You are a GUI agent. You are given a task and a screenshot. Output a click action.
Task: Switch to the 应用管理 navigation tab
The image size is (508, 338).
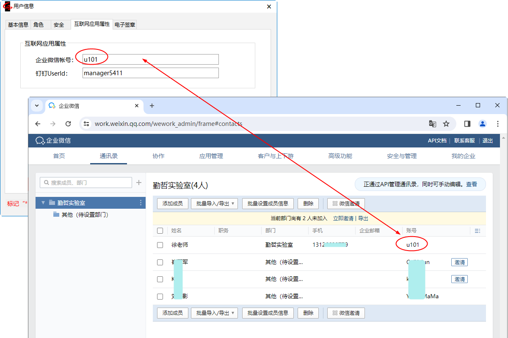211,156
